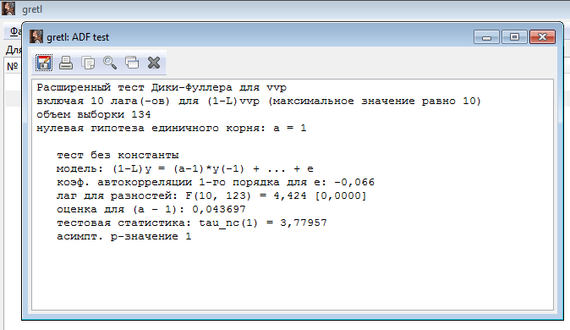Click the gretl icon in ADF test title bar

36,36
